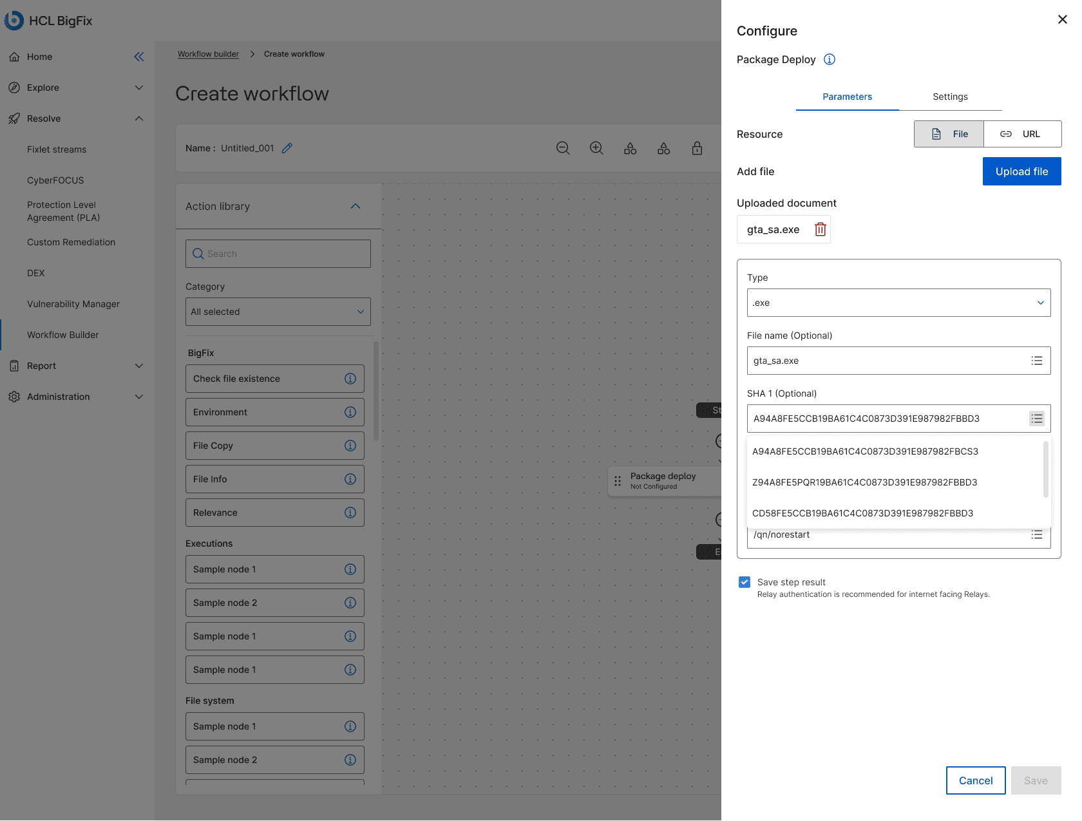1082x821 pixels.
Task: Click the Save button
Action: [1036, 780]
